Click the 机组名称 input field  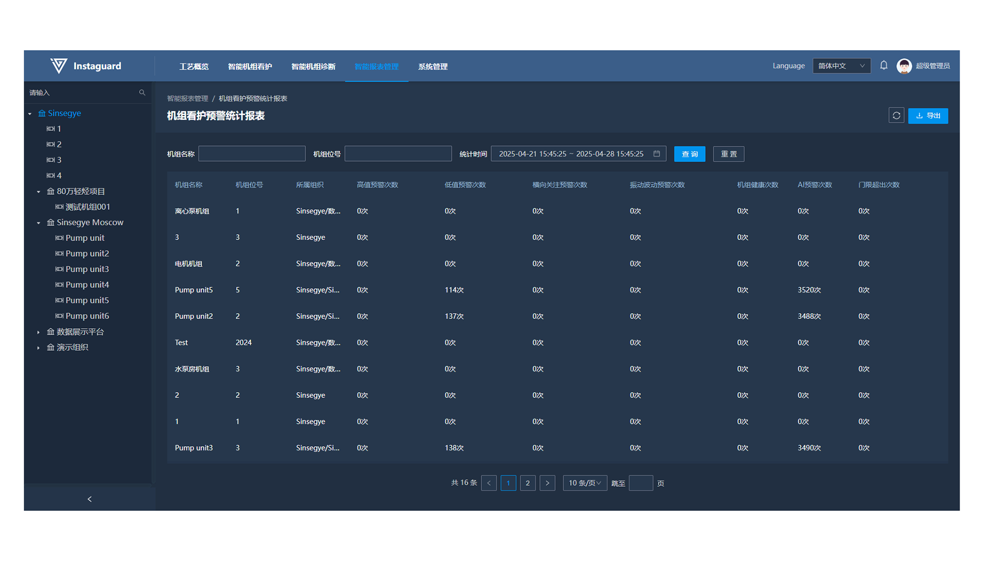tap(252, 154)
